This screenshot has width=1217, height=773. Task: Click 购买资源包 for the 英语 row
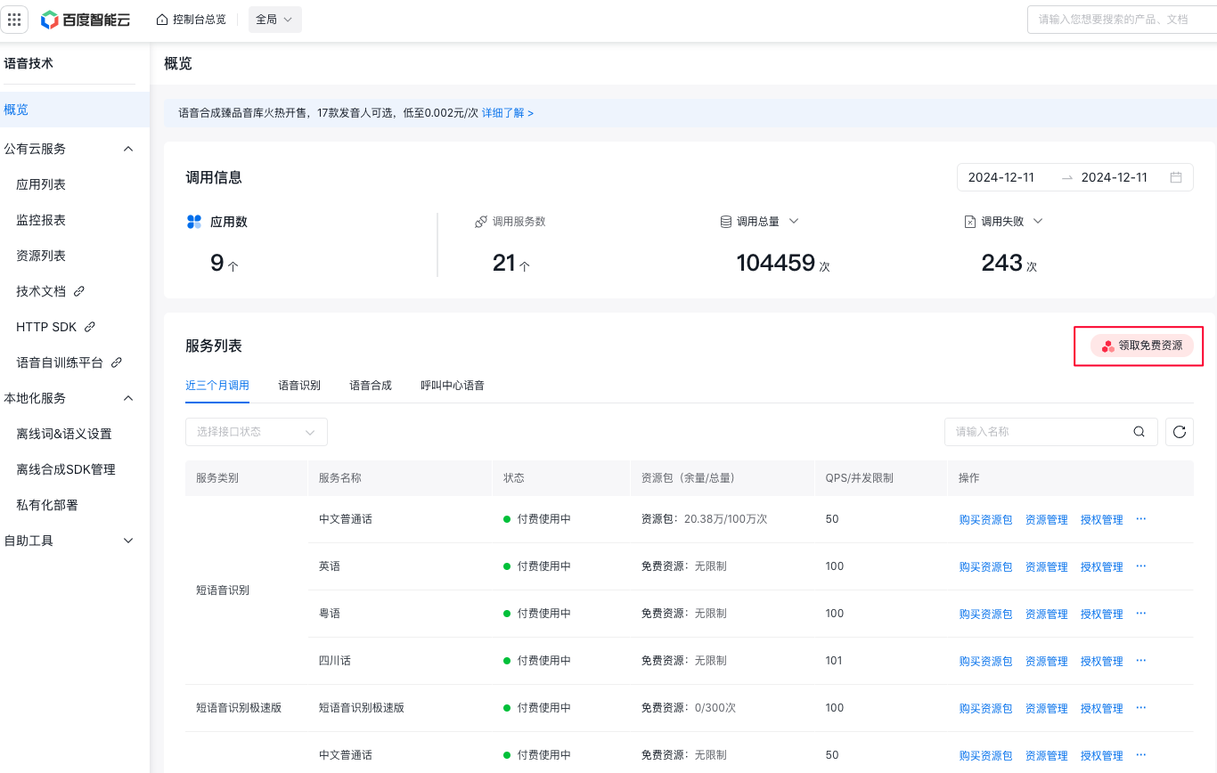tap(985, 566)
